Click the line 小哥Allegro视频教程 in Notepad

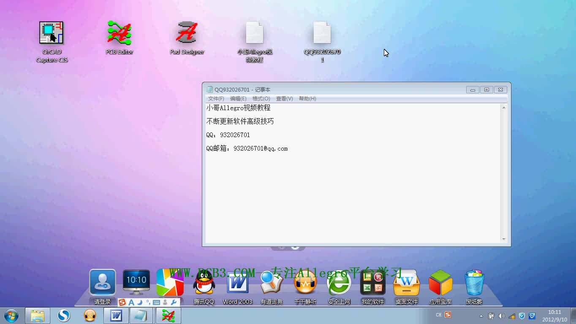[x=239, y=108]
